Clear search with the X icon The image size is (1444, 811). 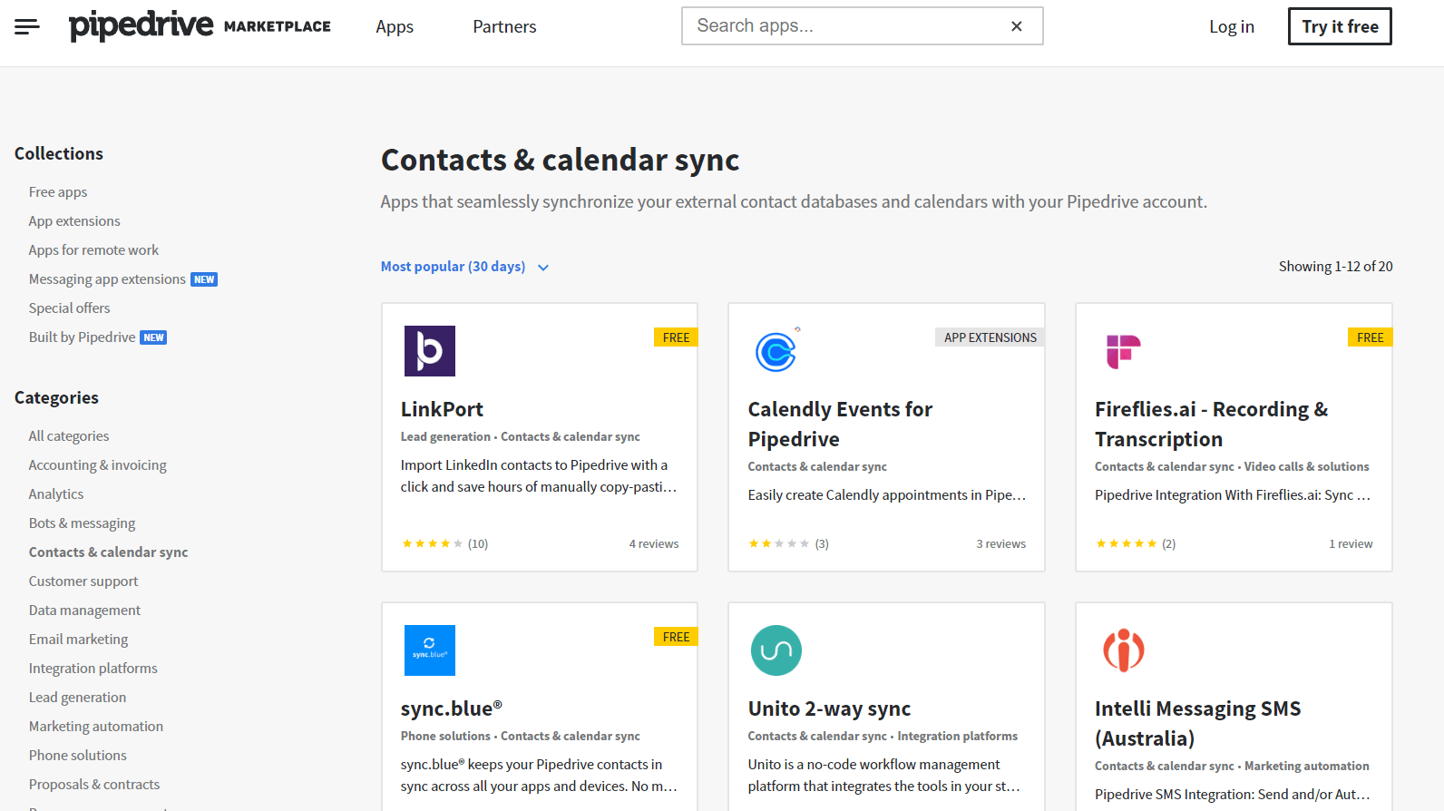coord(1016,26)
